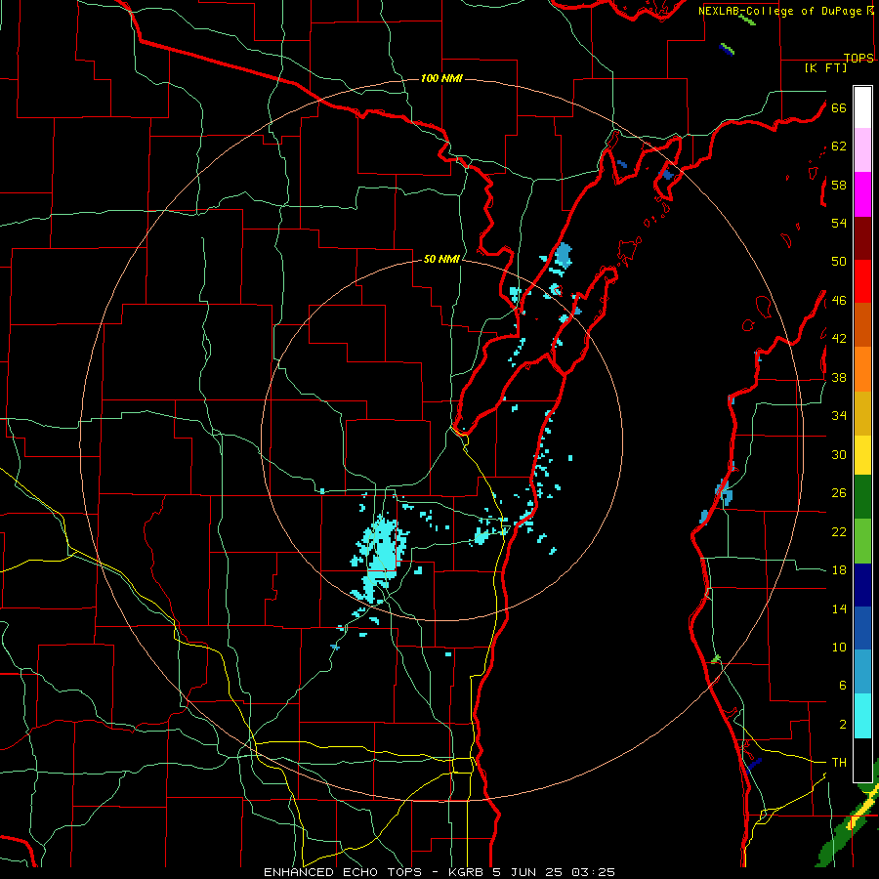The height and width of the screenshot is (879, 879).
Task: Click the '42' legend value
Action: tap(839, 339)
